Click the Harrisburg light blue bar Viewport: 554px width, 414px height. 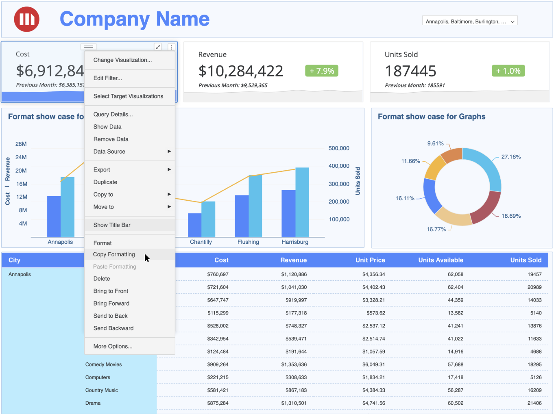point(302,202)
